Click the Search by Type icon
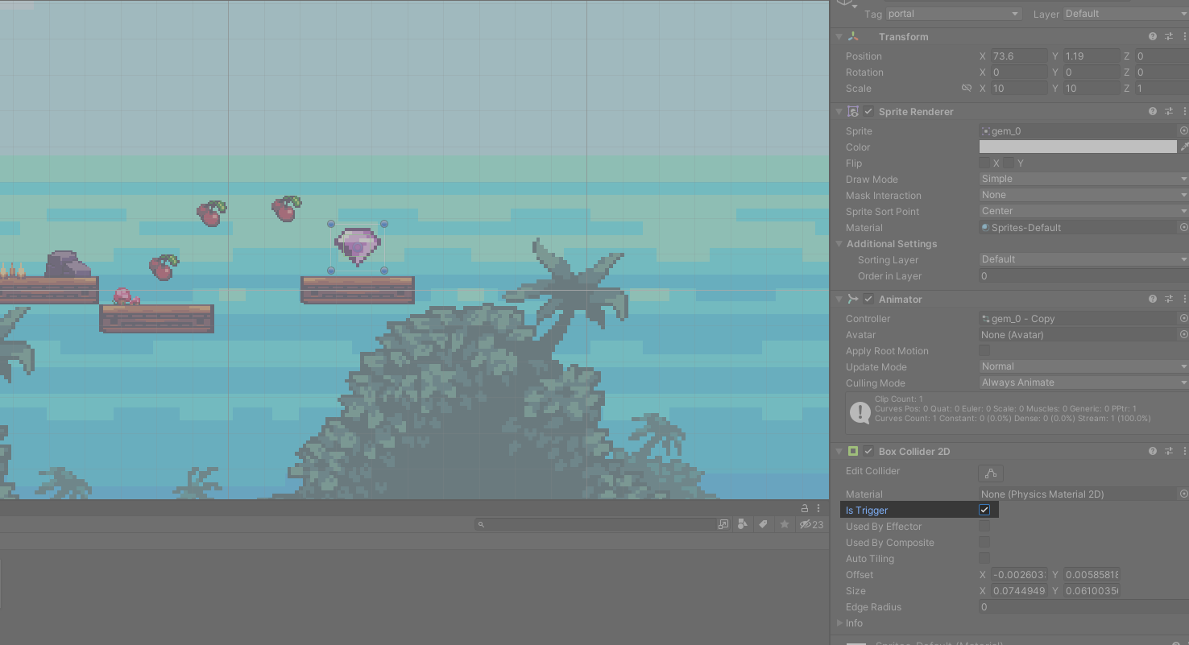 pos(742,524)
